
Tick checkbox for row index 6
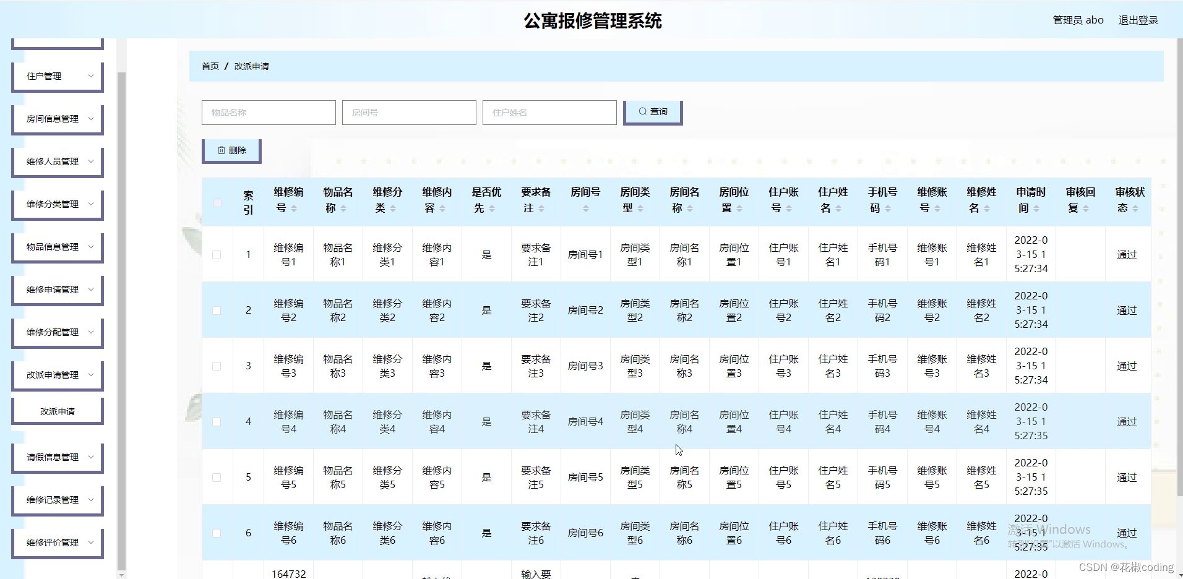pos(217,533)
